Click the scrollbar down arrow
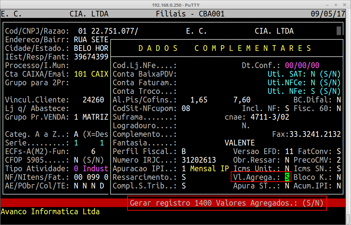Image resolution: width=351 pixels, height=225 pixels. click(x=348, y=217)
